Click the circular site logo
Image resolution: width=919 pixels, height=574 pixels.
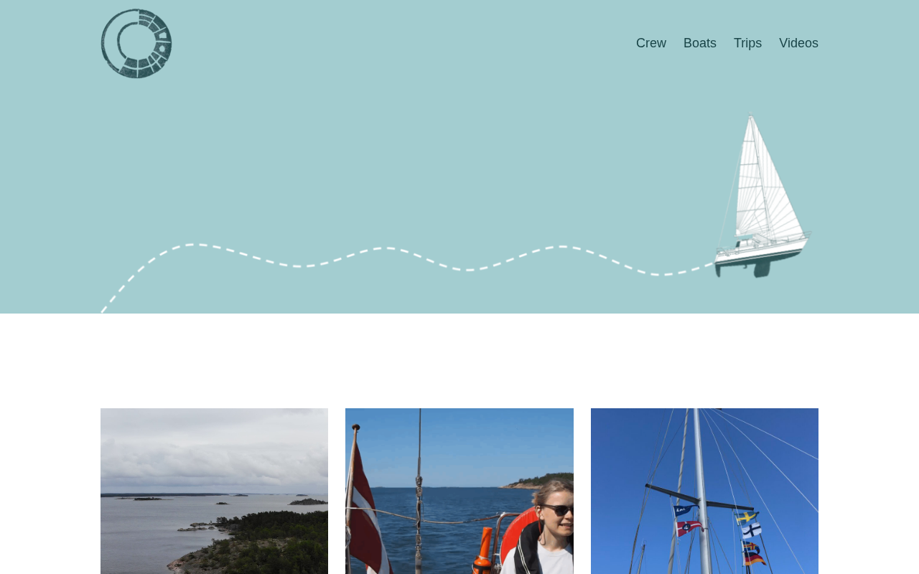(x=136, y=43)
